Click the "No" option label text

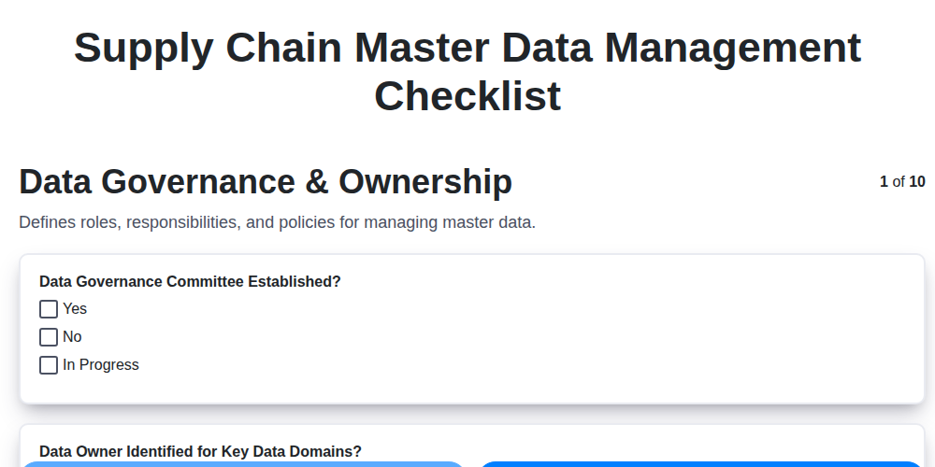pyautogui.click(x=72, y=337)
